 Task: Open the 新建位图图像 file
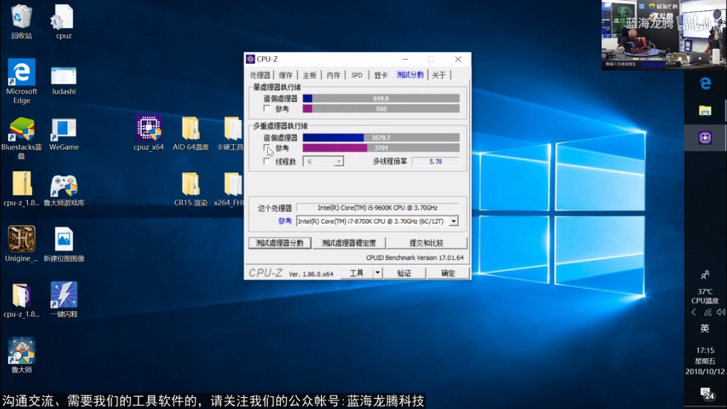(x=64, y=244)
